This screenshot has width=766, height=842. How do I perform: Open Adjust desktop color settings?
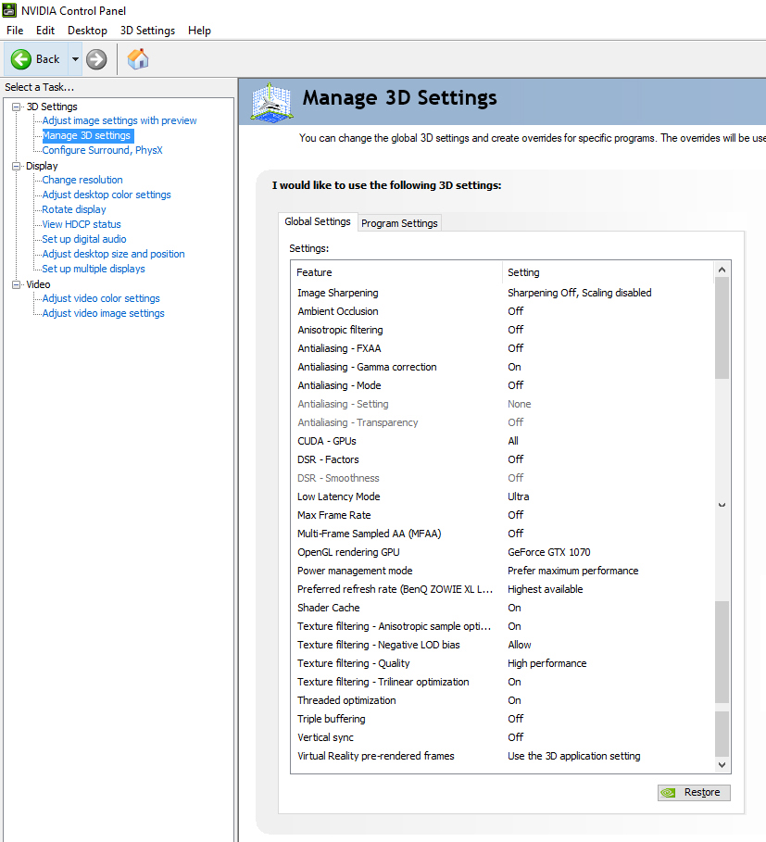[x=107, y=195]
